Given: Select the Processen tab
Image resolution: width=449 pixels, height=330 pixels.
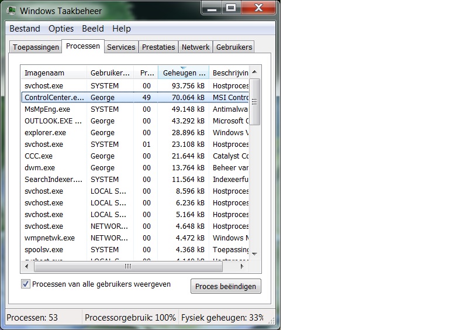Looking at the screenshot, I should coord(83,46).
